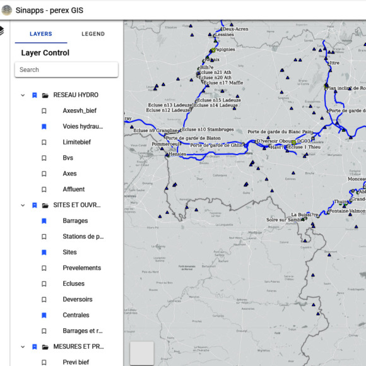366x366 pixels.
Task: Toggle the RESEAU HYDRO group bookmark icon
Action: pyautogui.click(x=35, y=95)
